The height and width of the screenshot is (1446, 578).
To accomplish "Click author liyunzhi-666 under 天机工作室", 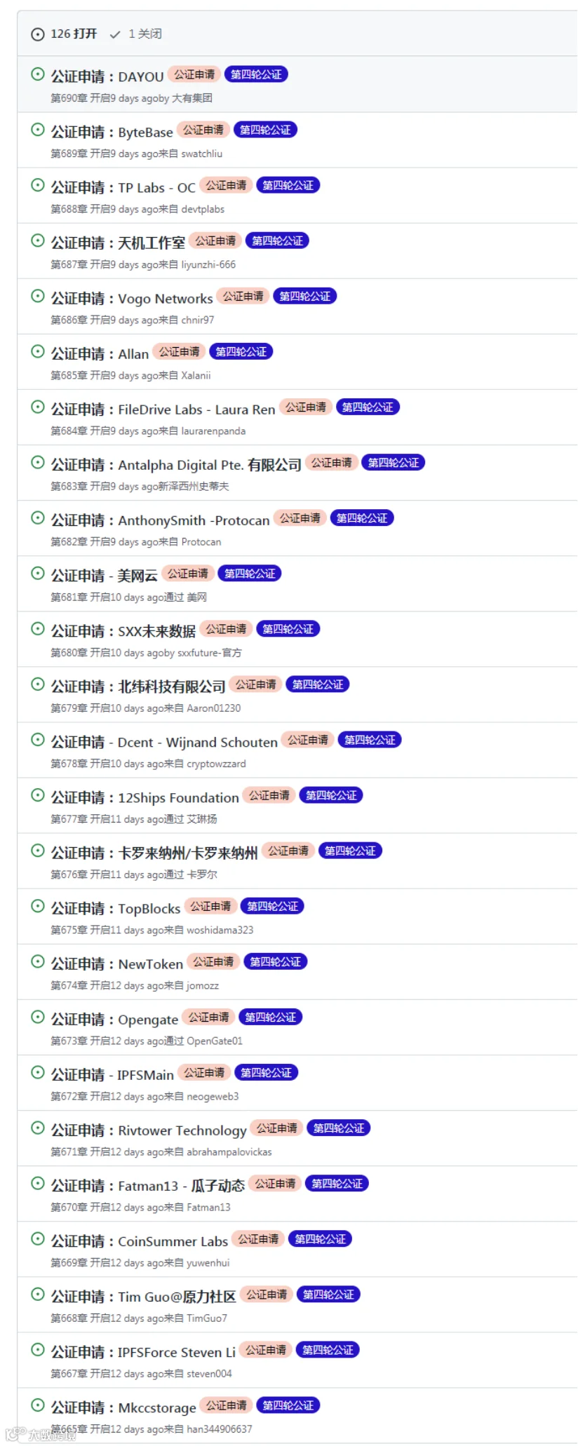I will click(x=208, y=264).
